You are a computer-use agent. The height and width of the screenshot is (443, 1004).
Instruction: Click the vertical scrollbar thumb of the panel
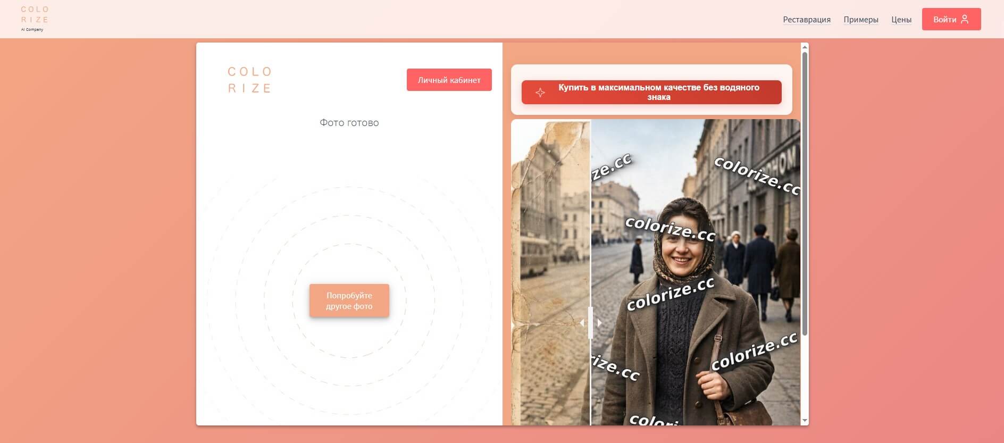805,194
